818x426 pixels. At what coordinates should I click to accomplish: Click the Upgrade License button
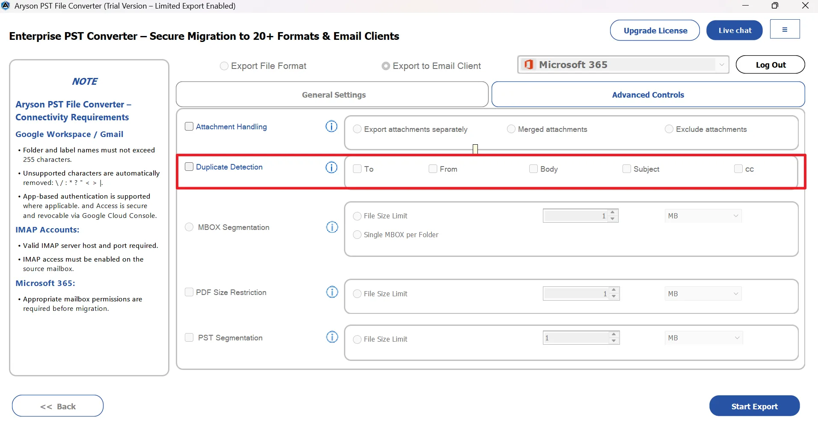pos(655,30)
